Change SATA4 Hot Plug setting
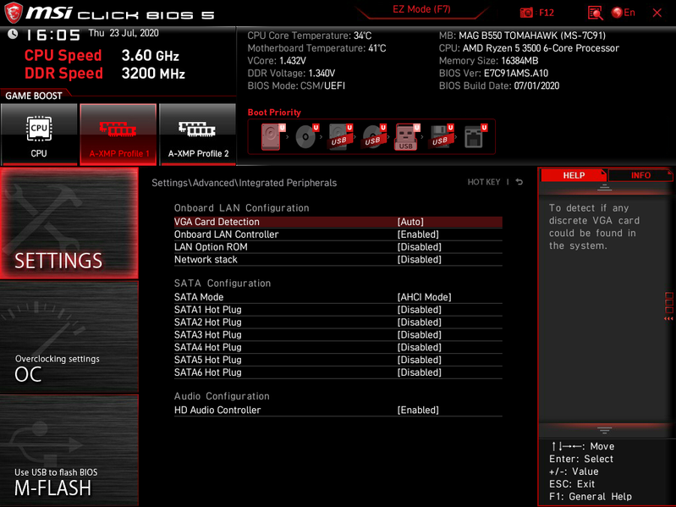Viewport: 676px width, 507px height. pos(338,347)
